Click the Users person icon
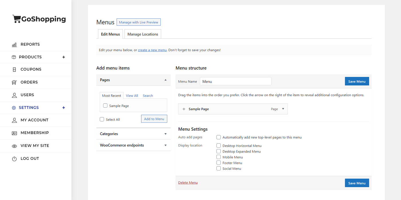The image size is (401, 200). click(x=14, y=95)
